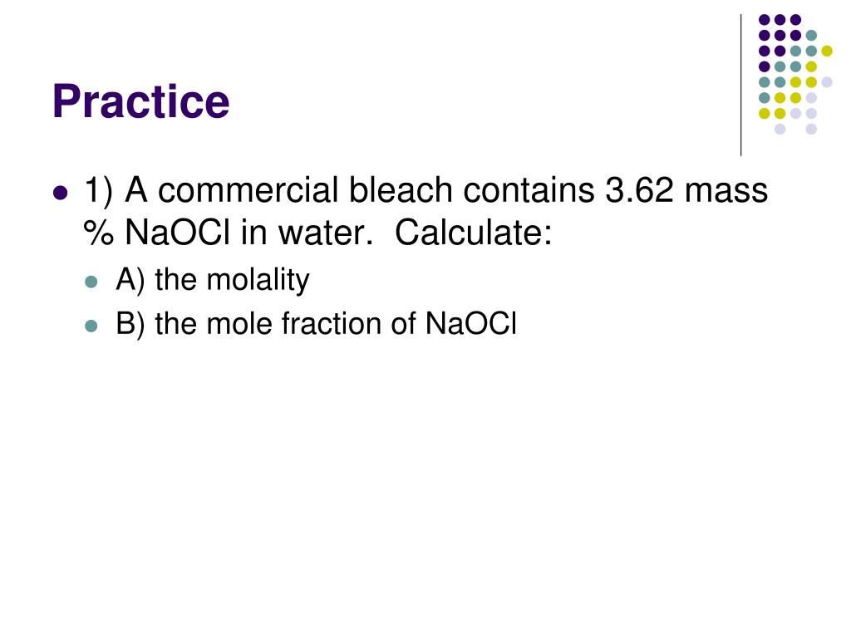Click the middle purple dot in the top dot row
Image resolution: width=851 pixels, height=638 pixels.
(x=780, y=20)
